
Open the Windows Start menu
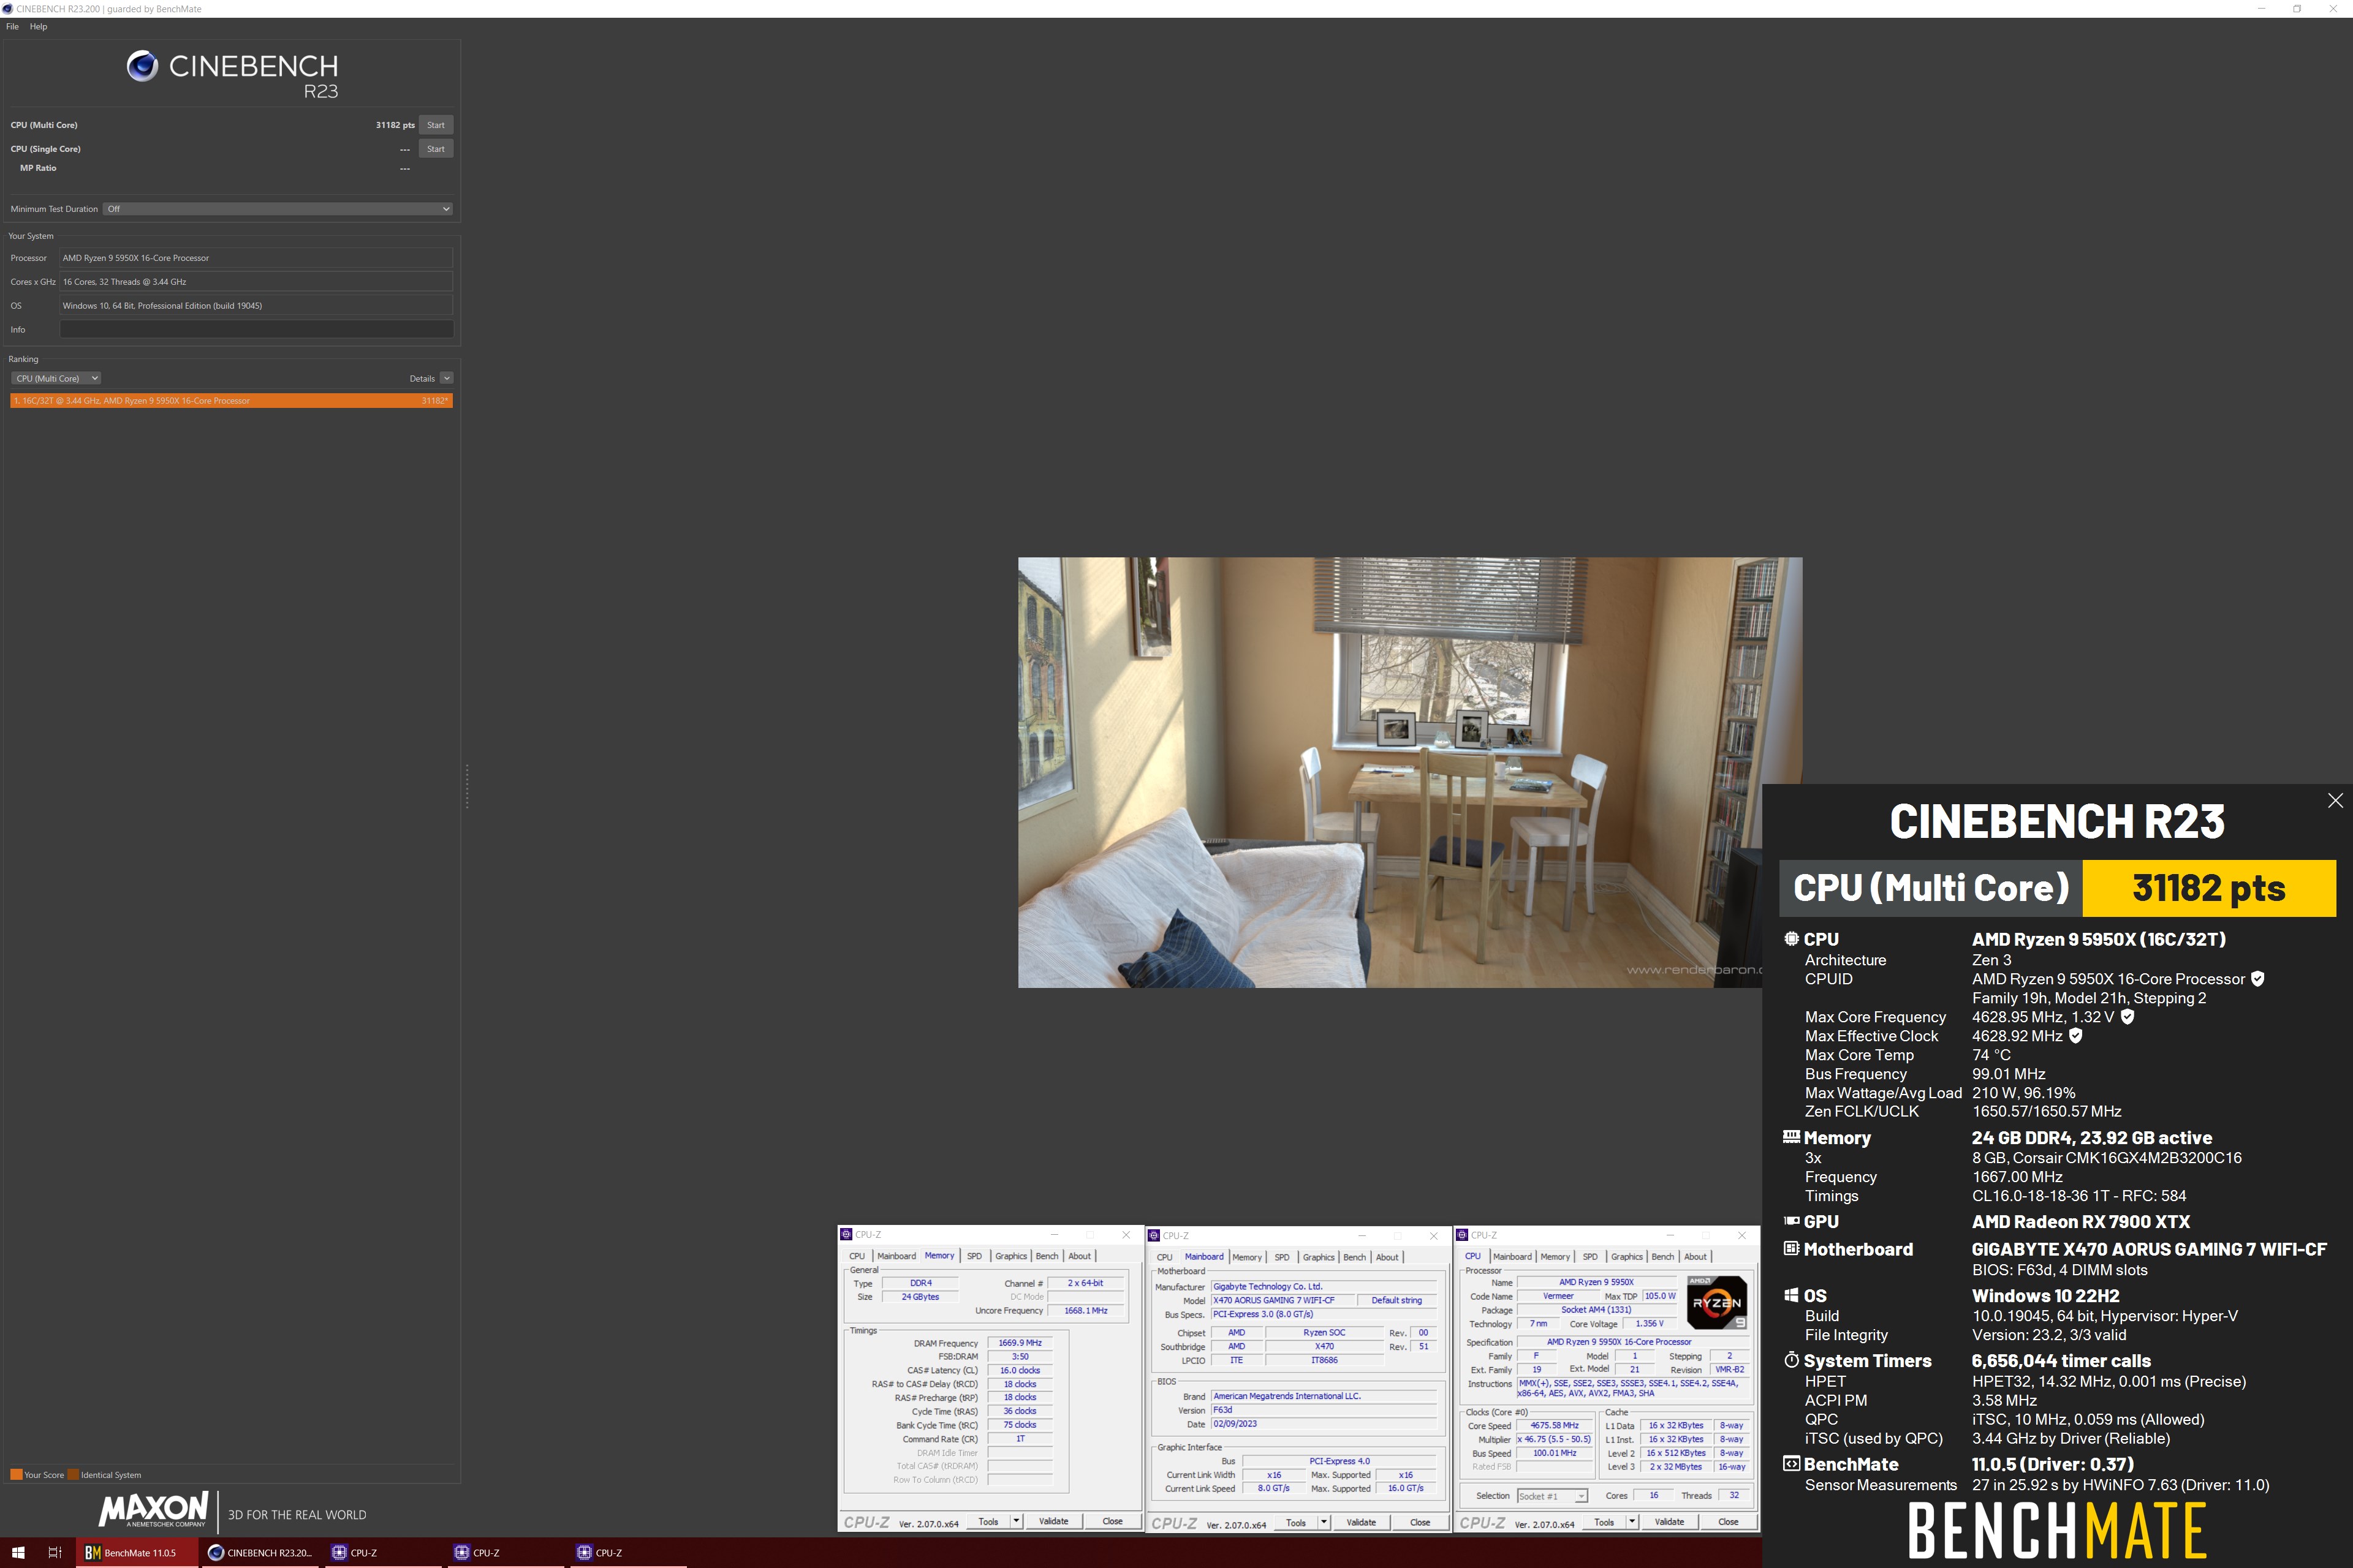[17, 1553]
